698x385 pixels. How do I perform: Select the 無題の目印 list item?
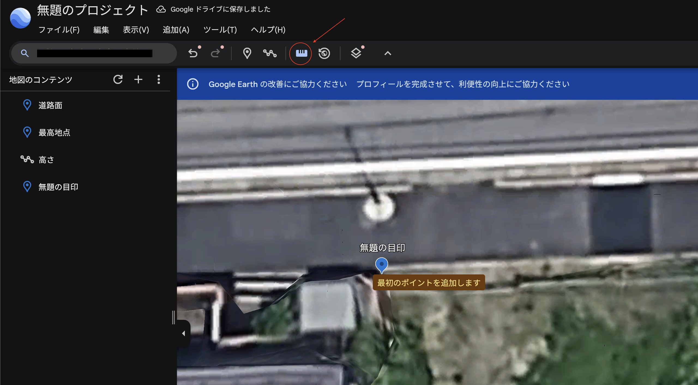pos(85,187)
